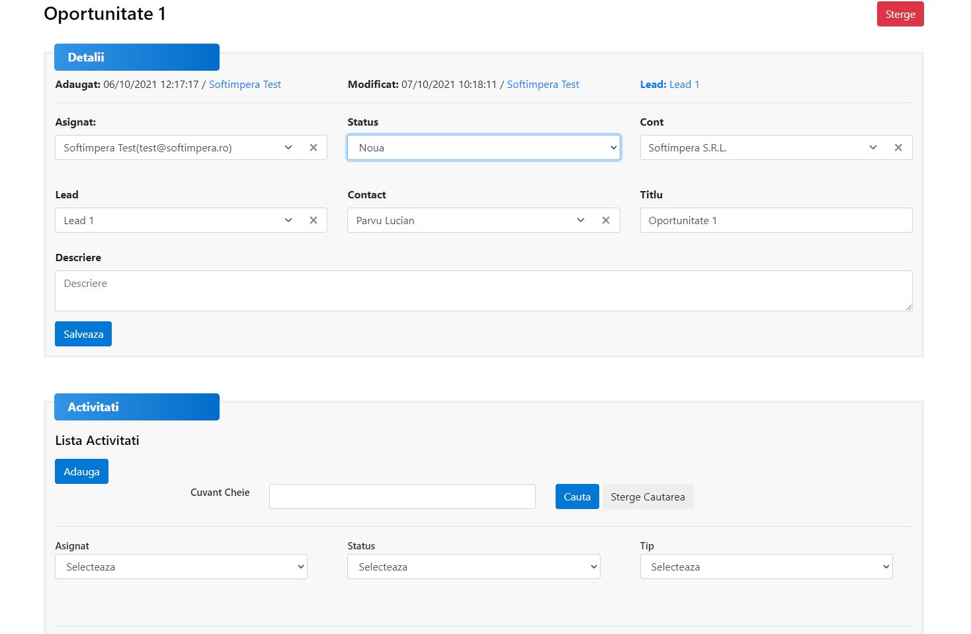971x634 pixels.
Task: Click the Activitati section tab header
Action: click(x=137, y=407)
